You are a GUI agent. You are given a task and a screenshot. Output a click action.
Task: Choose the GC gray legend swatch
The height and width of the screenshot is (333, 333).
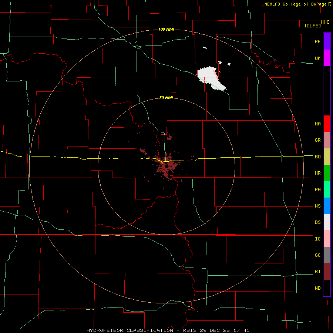tap(327, 255)
